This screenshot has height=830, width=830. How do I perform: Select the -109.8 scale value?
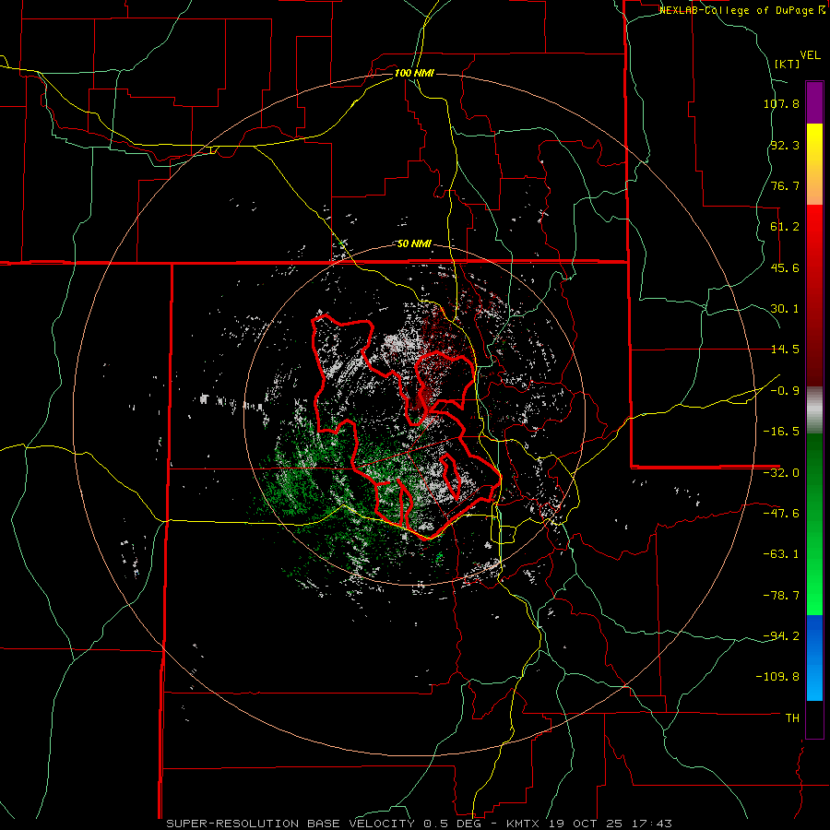[777, 677]
